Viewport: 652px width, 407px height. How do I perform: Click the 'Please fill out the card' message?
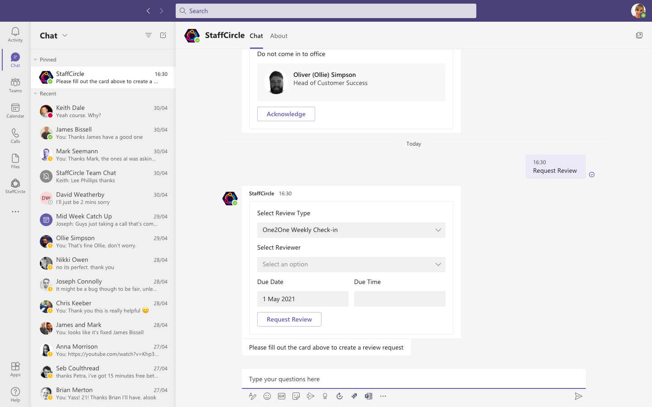click(x=326, y=347)
